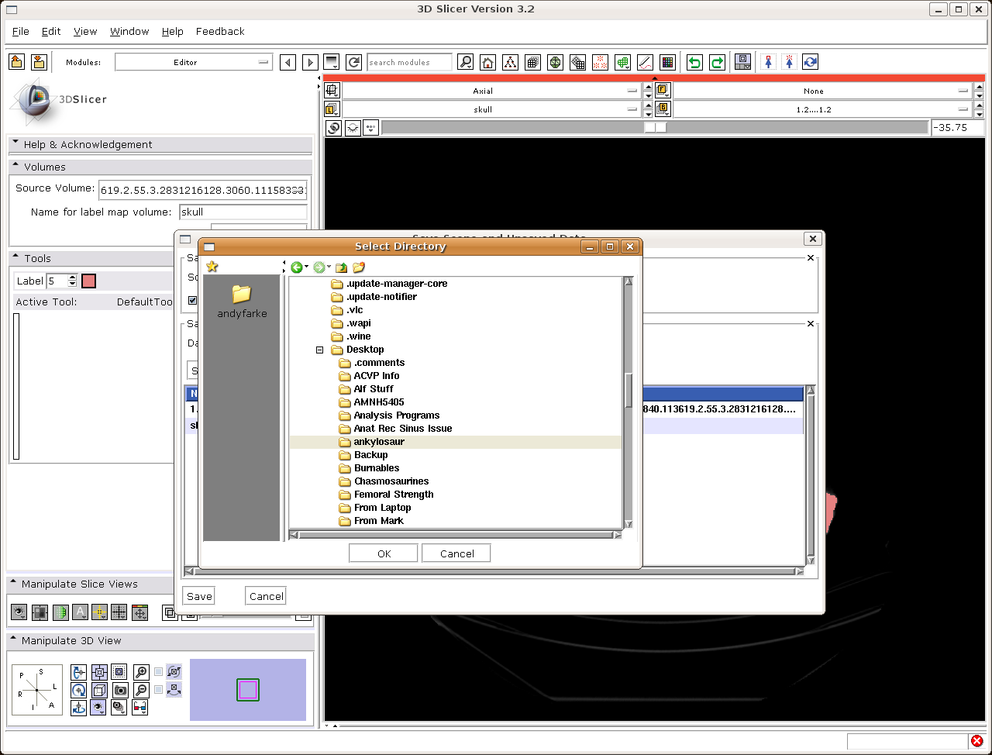The height and width of the screenshot is (755, 992).
Task: Click the pink label color swatch
Action: (x=88, y=281)
